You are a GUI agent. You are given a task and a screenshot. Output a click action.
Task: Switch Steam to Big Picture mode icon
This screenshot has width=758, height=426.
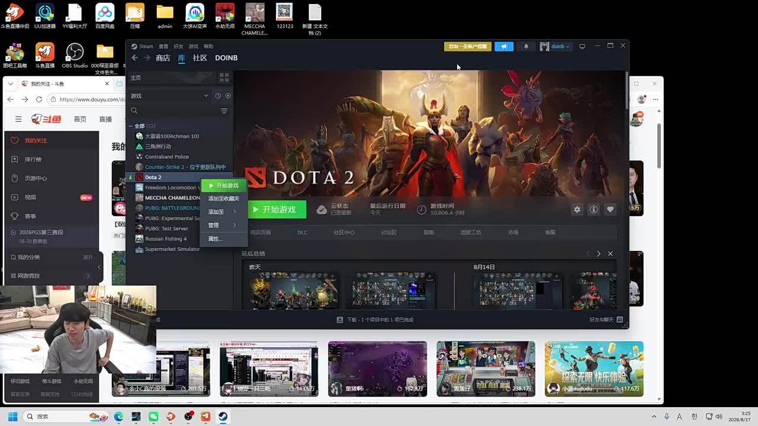582,46
